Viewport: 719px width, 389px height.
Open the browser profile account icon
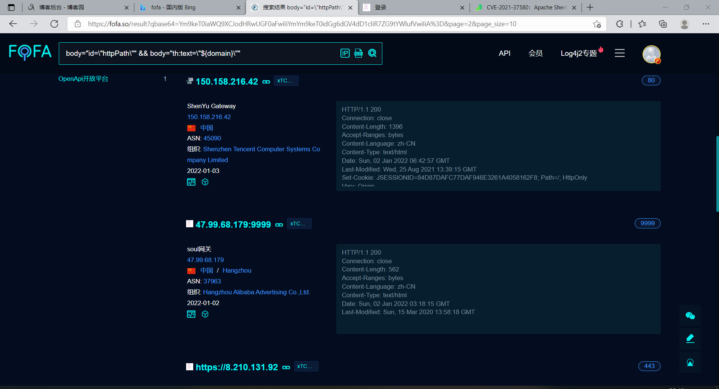(x=685, y=24)
